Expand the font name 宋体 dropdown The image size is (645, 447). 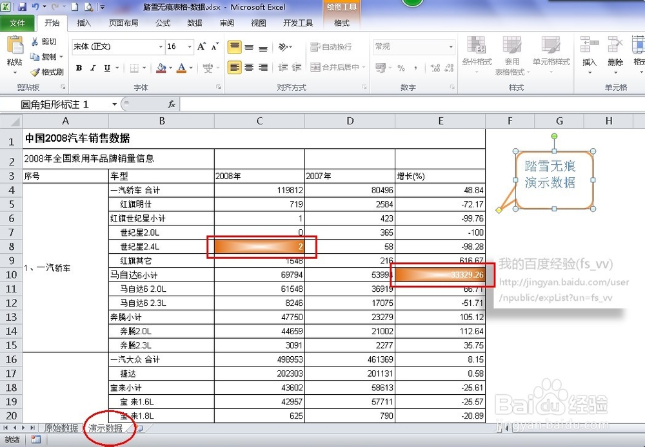161,47
